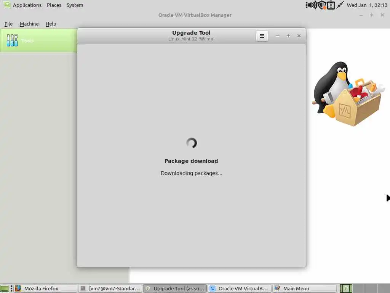Open VirtualBox File menu
Viewport: 390px width, 293px height.
click(x=8, y=24)
